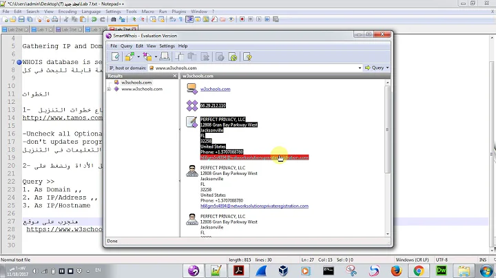Screen dimensions: 496x278
Task: Click the stop query icon in SmartWhois toolbar
Action: [x=220, y=57]
